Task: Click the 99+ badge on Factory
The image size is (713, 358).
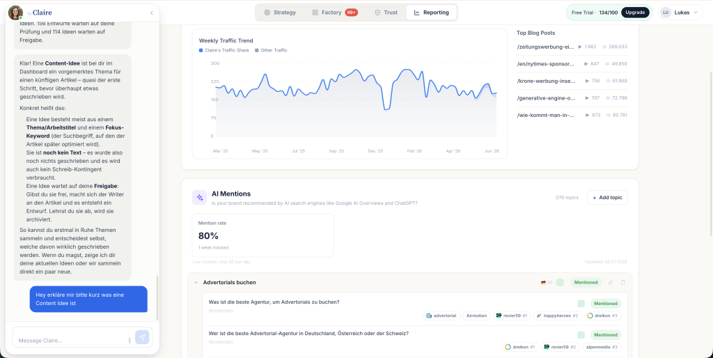Action: pyautogui.click(x=351, y=13)
